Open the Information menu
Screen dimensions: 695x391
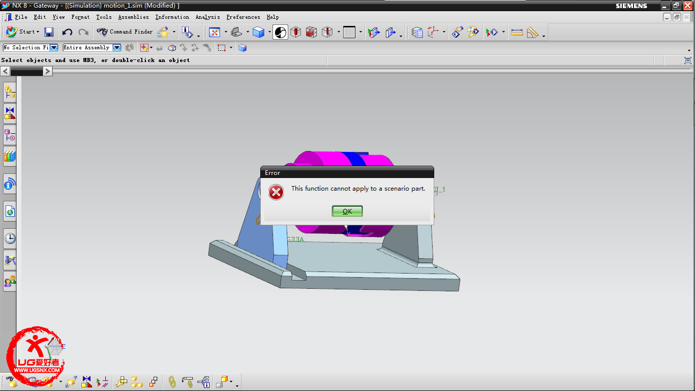(172, 17)
